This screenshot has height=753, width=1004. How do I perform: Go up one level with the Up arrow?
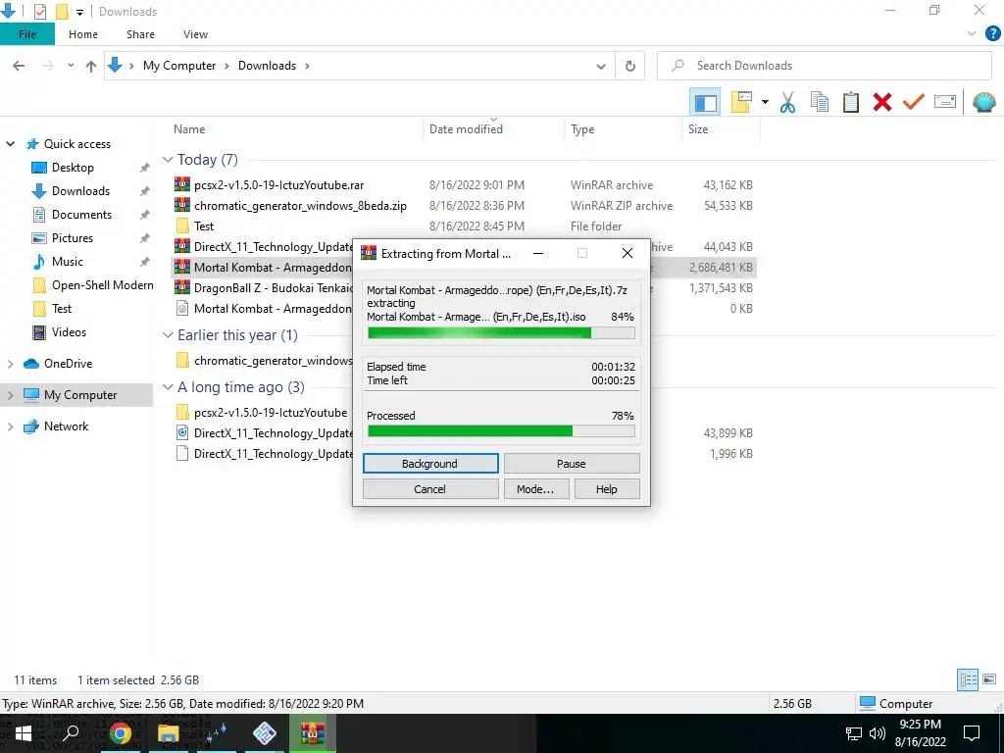[91, 66]
